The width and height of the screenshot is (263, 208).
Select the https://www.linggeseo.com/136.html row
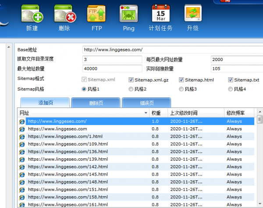click(x=68, y=152)
